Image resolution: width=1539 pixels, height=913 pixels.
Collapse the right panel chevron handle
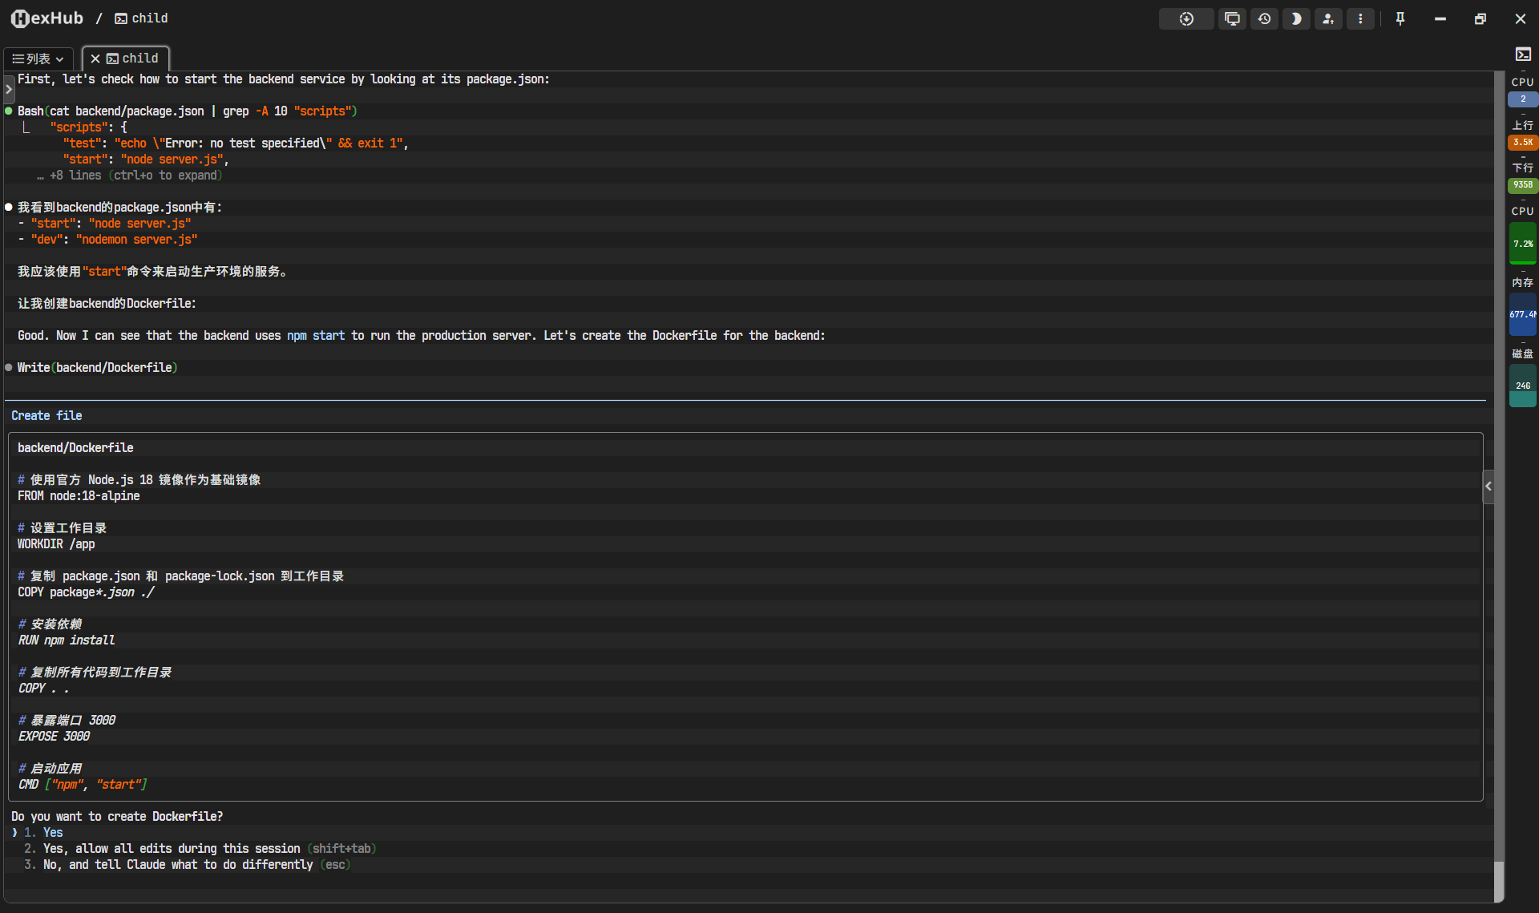(1489, 486)
